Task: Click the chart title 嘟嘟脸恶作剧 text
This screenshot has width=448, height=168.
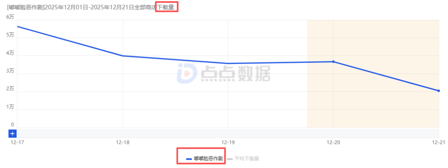Action: coord(25,7)
